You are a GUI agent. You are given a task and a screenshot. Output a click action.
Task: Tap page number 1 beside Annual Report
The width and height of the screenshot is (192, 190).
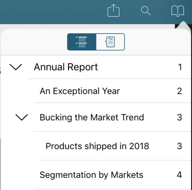pyautogui.click(x=180, y=67)
